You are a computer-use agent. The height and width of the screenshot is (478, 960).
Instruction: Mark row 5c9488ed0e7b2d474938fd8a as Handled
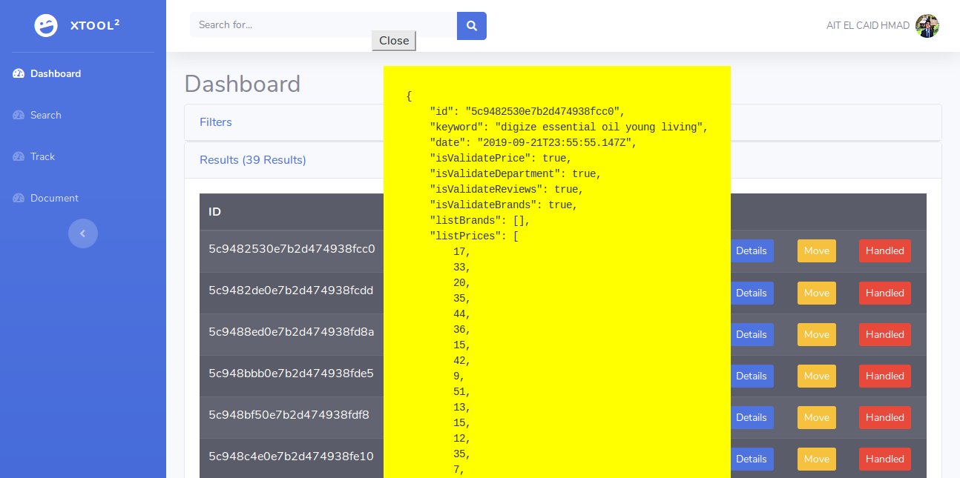(x=884, y=334)
